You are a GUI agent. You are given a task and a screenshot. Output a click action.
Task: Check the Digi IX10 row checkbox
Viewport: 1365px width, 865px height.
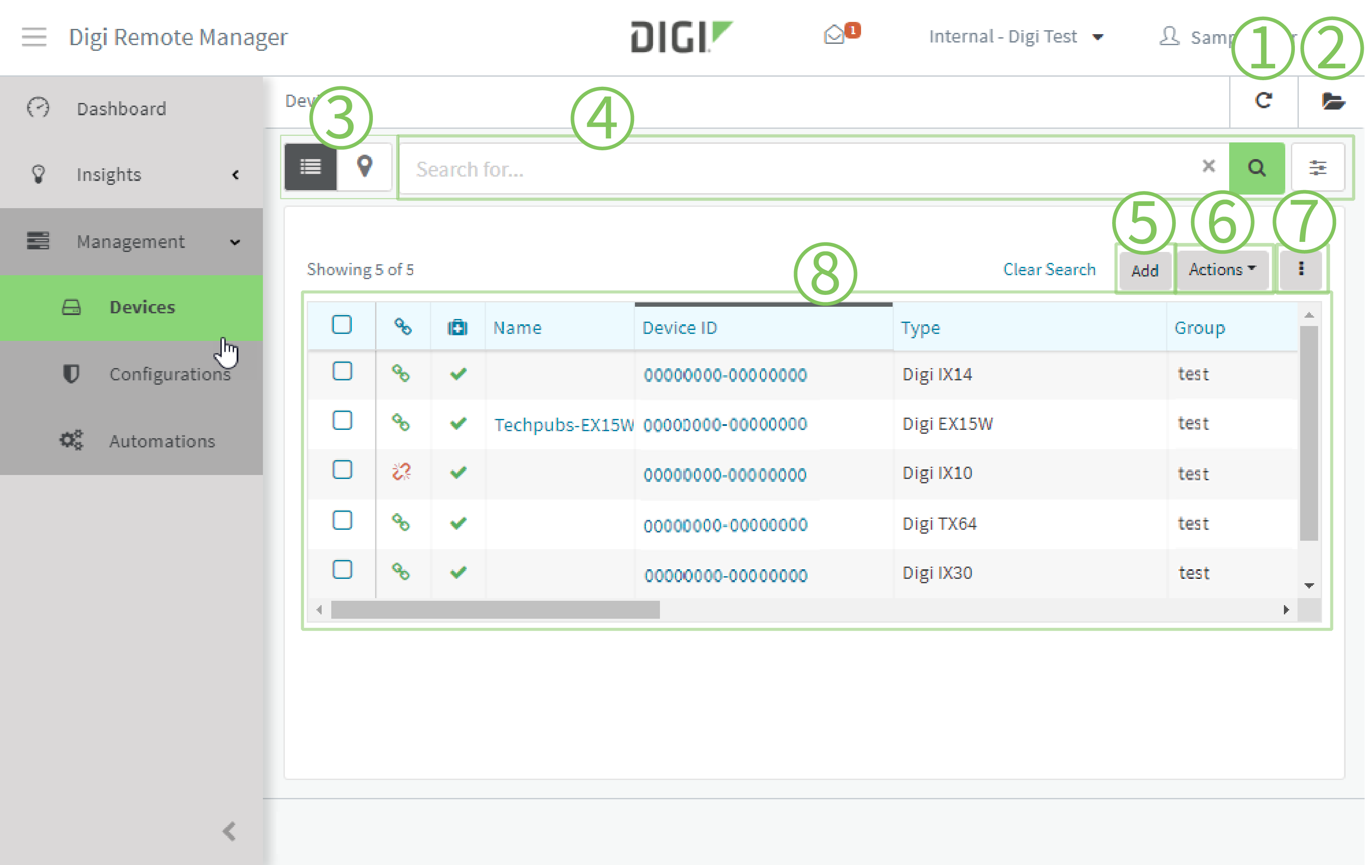(x=342, y=470)
